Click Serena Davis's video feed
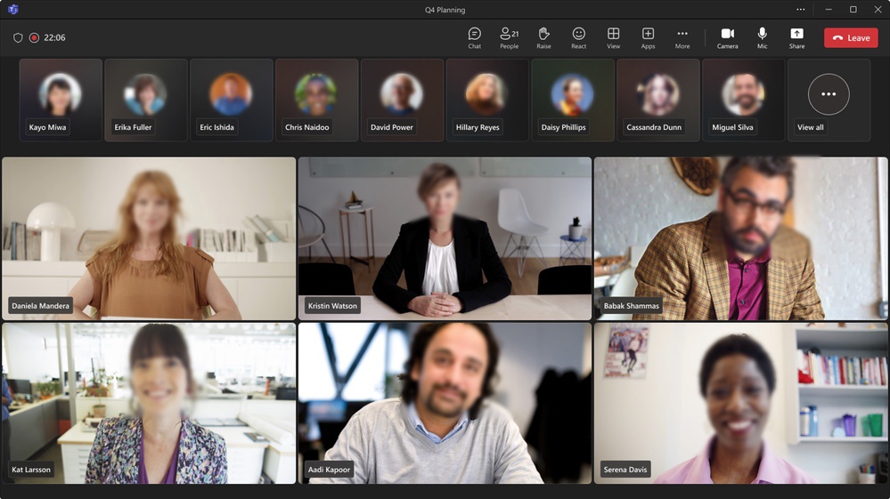 [x=740, y=403]
